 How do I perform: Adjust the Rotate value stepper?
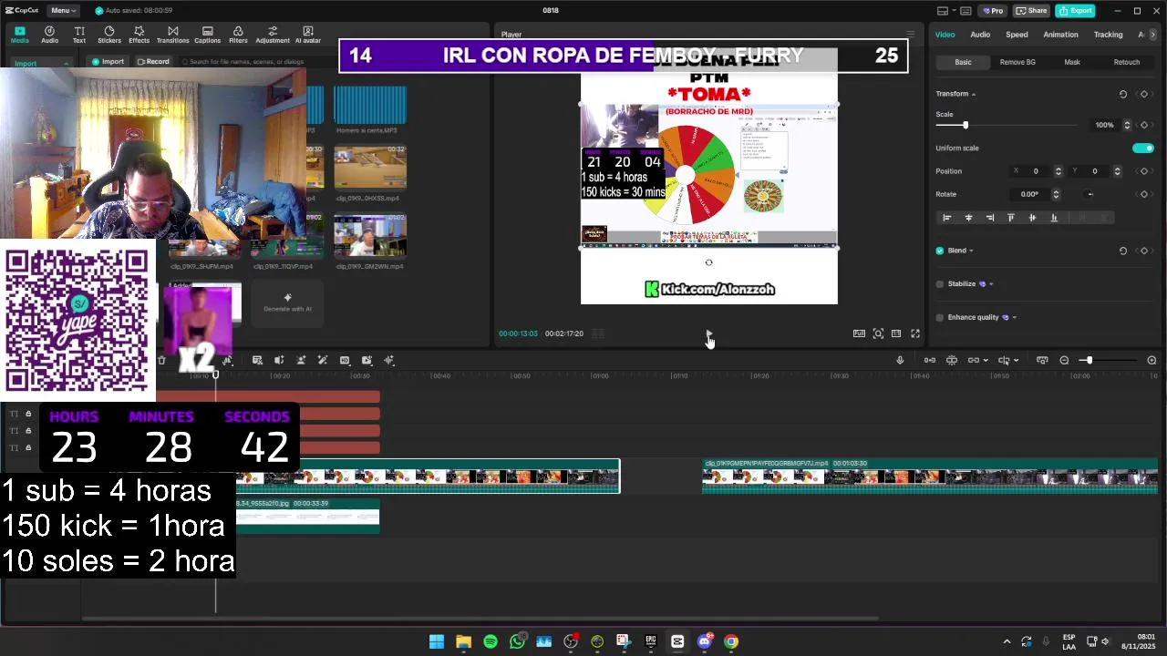point(1056,194)
